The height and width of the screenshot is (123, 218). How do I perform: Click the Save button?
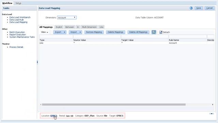199,8
